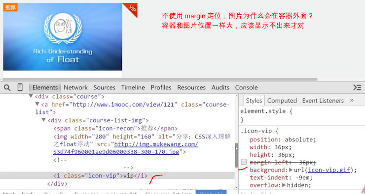The height and width of the screenshot is (194, 365).
Task: Click the horizontal page scrollbar
Action: point(159,79)
